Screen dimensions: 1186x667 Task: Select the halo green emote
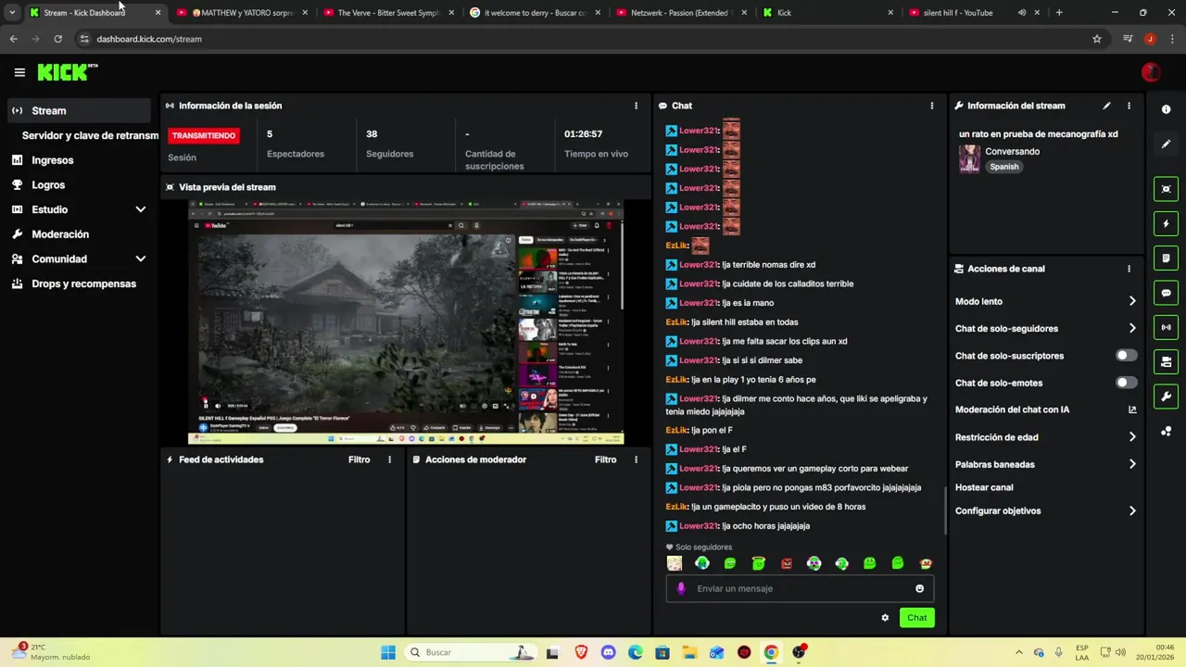coord(758,563)
